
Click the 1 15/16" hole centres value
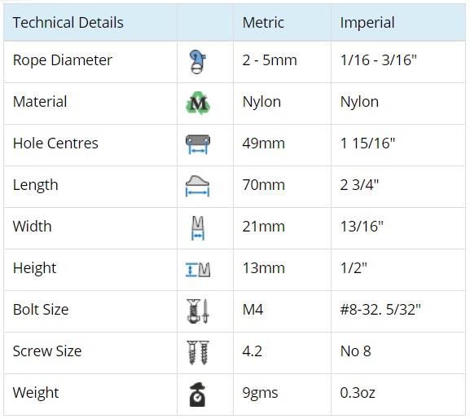pyautogui.click(x=367, y=143)
